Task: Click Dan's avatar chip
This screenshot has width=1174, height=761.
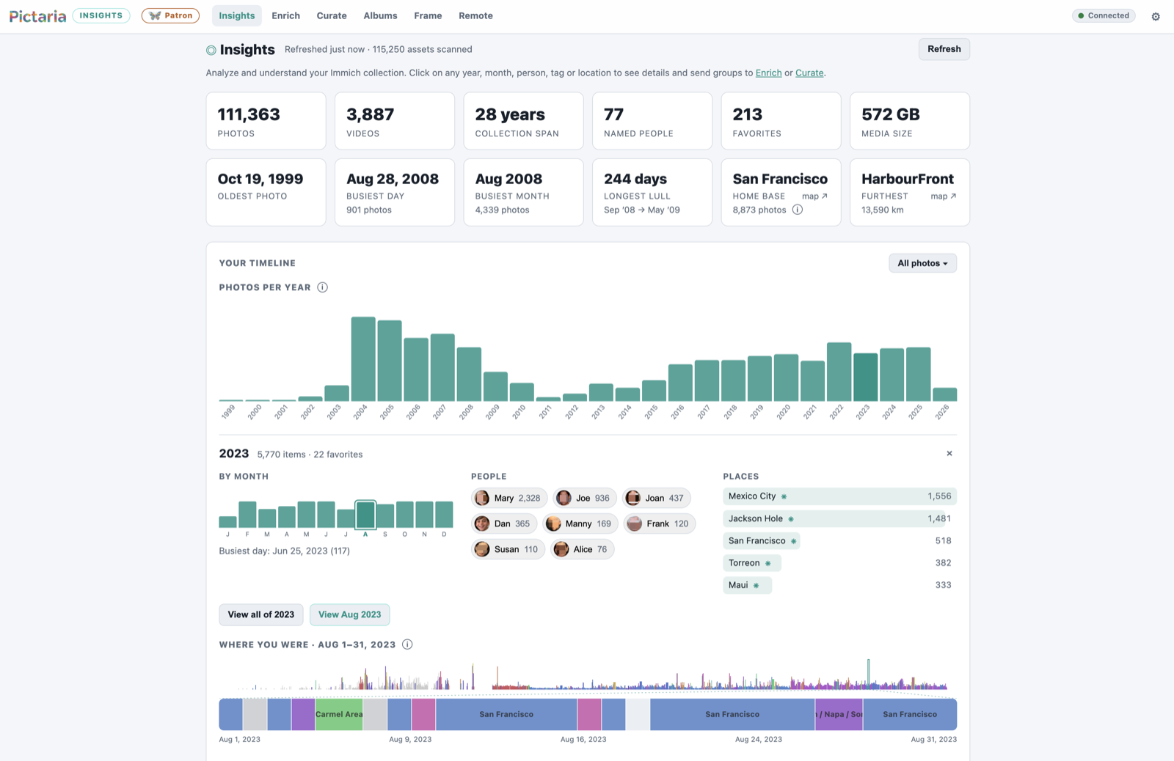Action: coord(504,523)
